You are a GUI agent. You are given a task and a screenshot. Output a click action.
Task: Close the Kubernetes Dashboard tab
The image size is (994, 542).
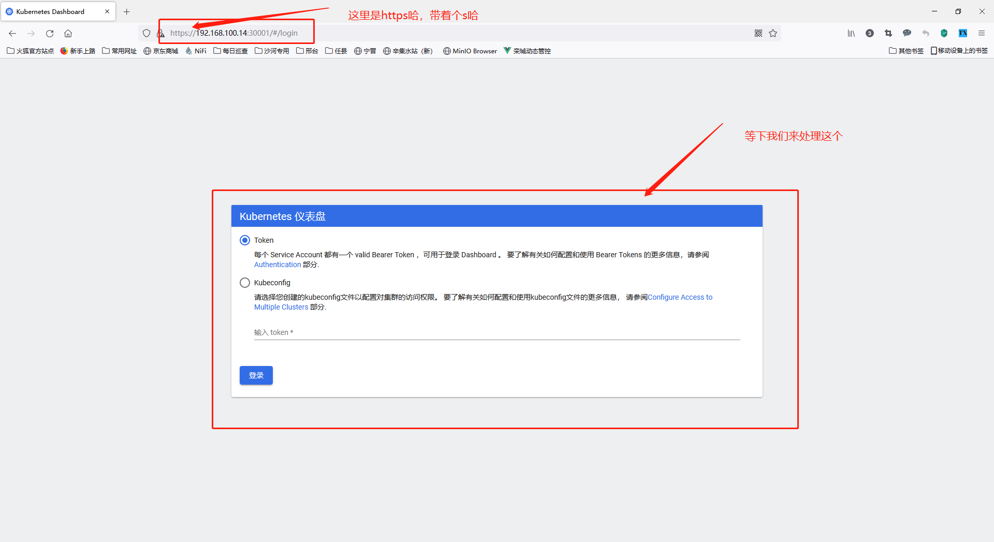tap(107, 11)
